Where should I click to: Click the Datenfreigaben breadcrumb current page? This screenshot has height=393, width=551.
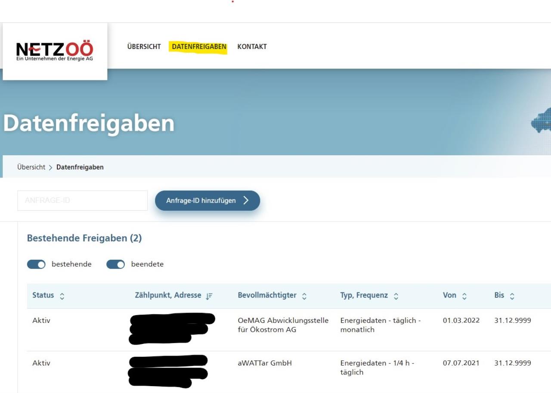[x=80, y=167]
